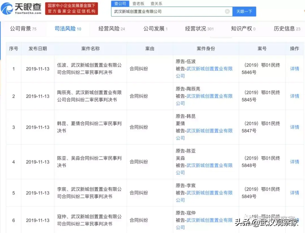Click case name starting with 李宸
The height and width of the screenshot is (233, 305).
pos(89,193)
